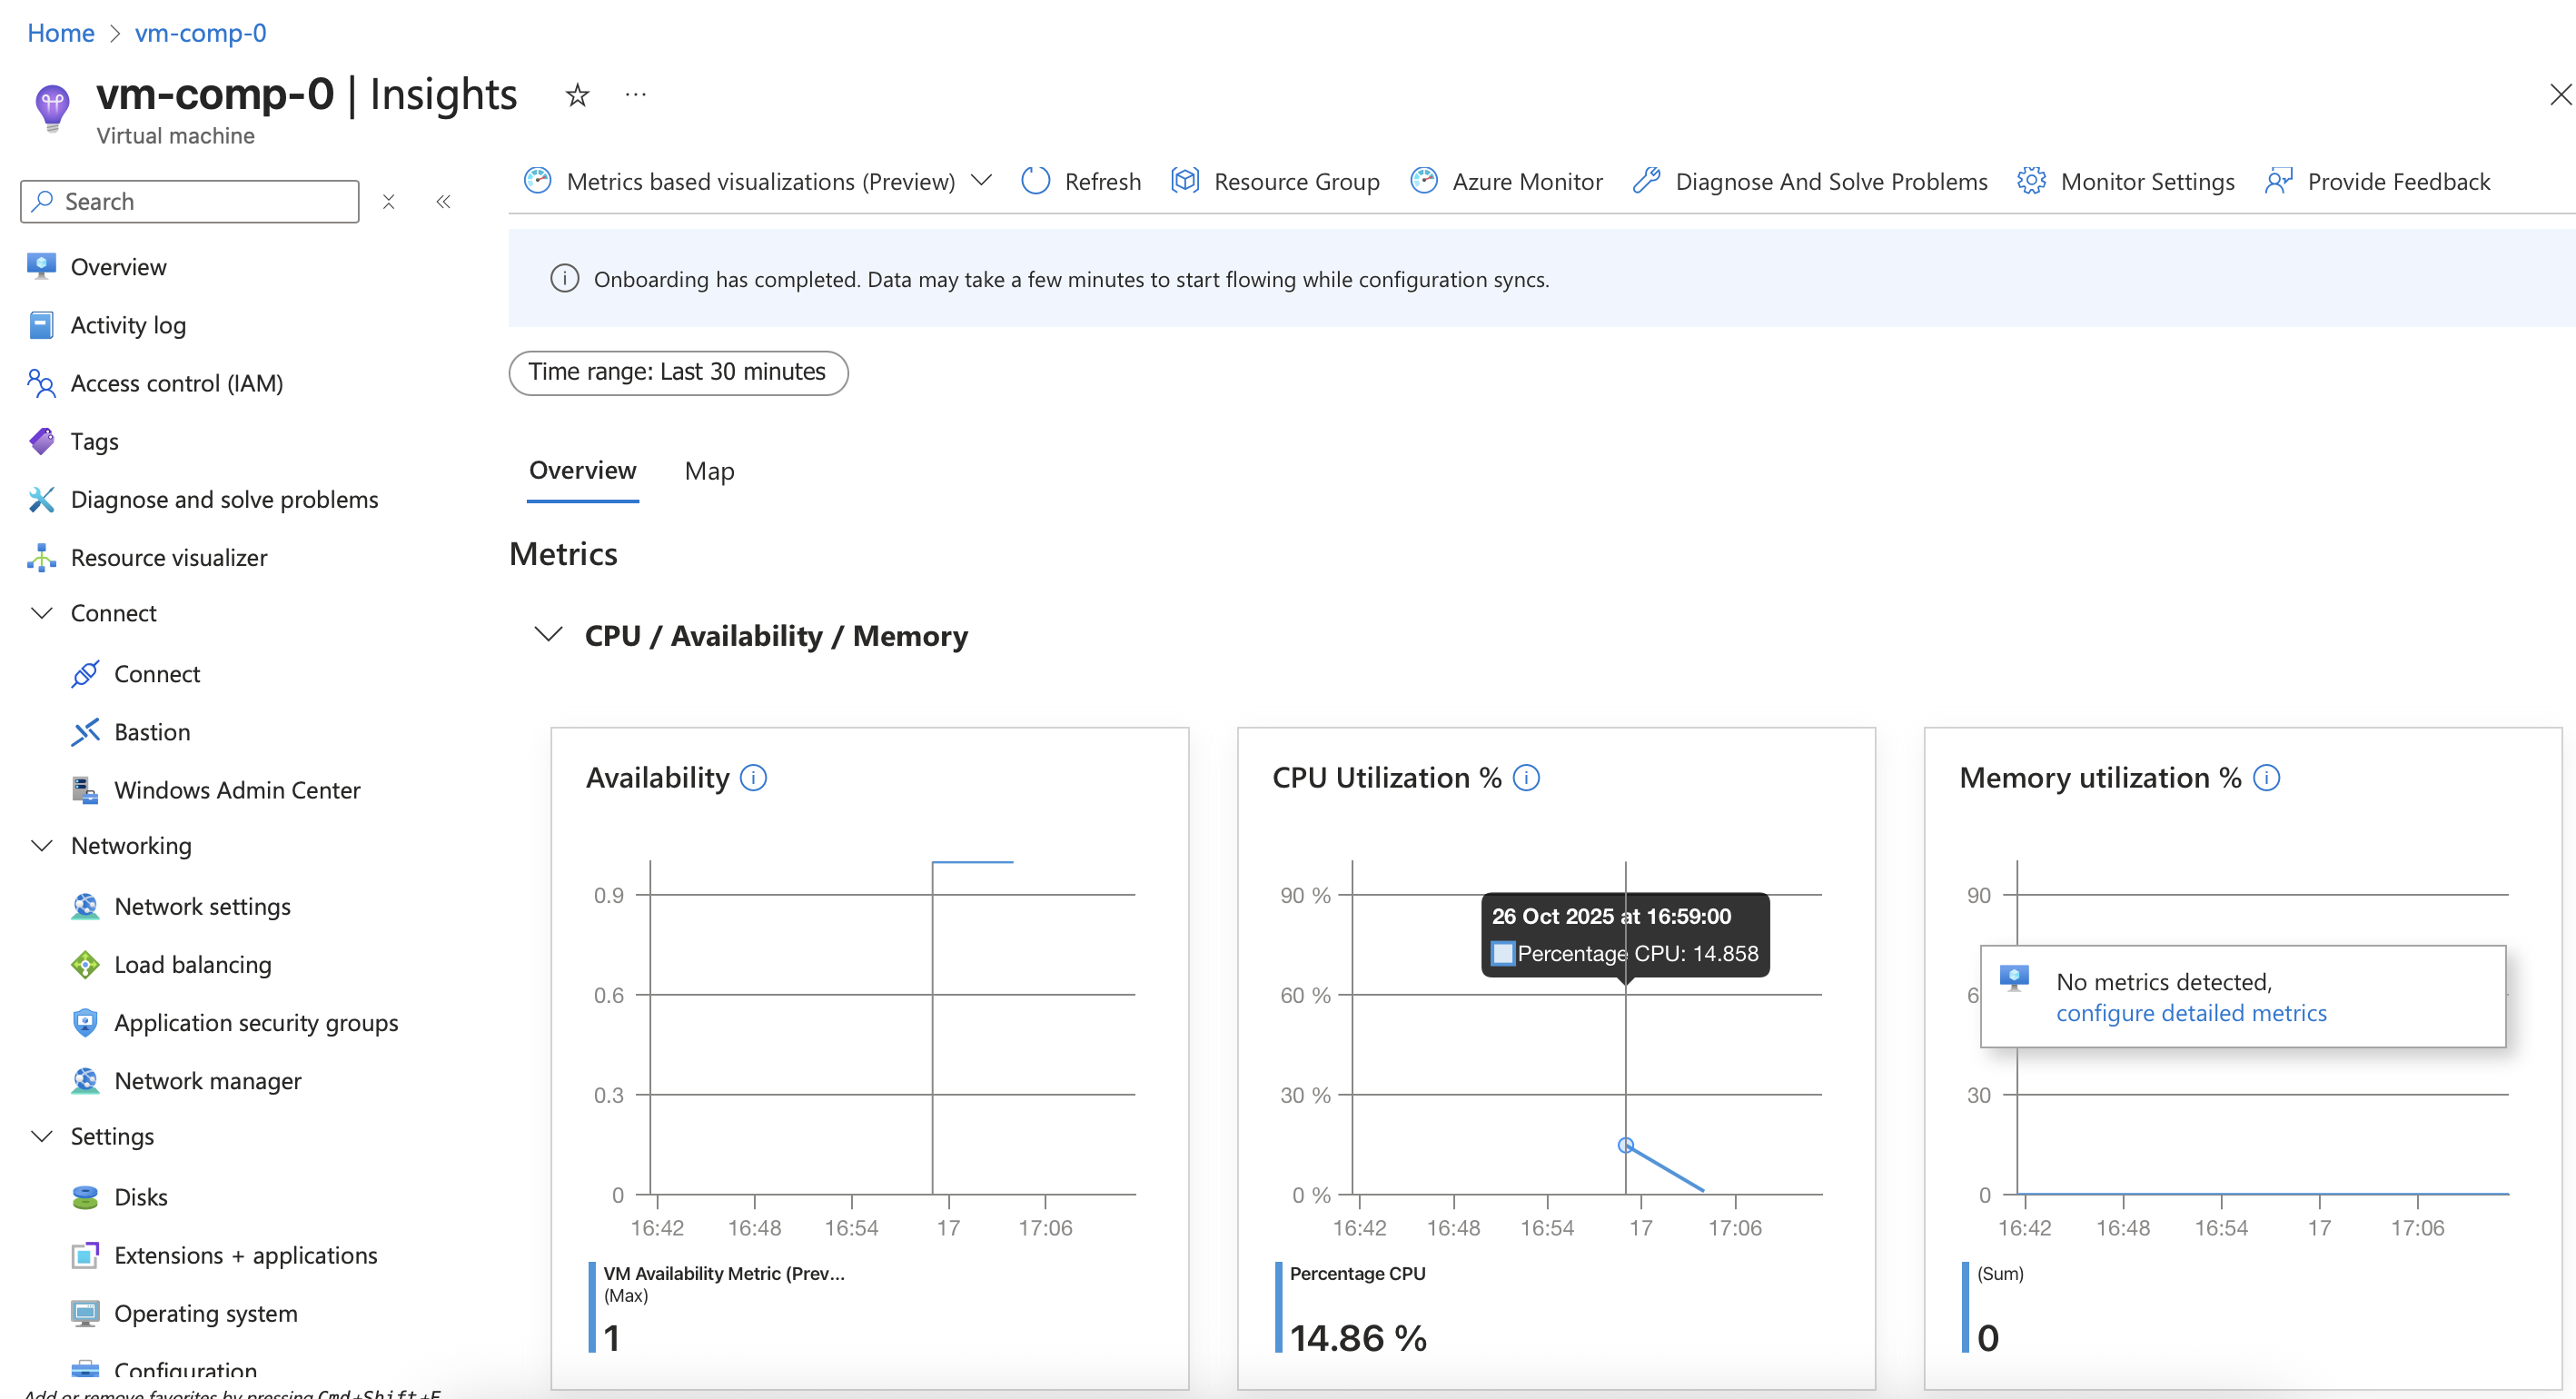Click CPU Utilization info icon
The image size is (2576, 1399).
(1526, 777)
